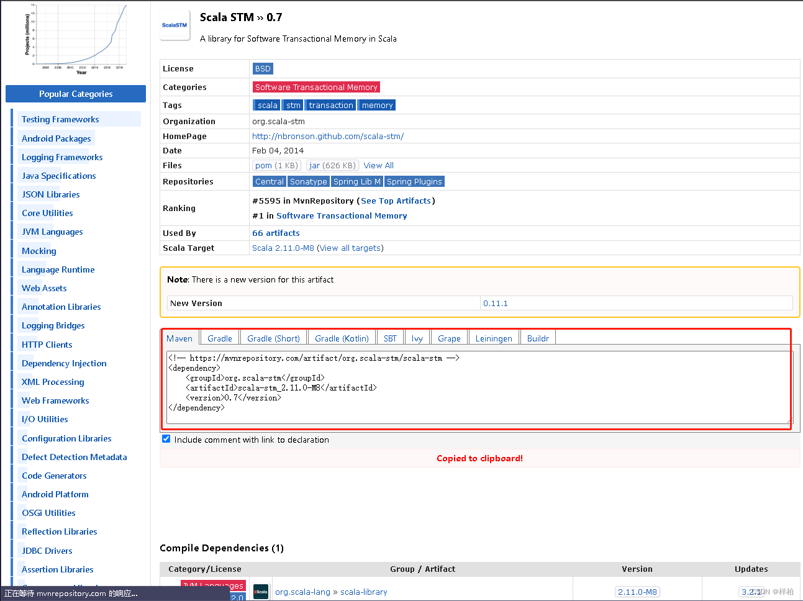Go to the Reflection Libraries category

(60, 532)
